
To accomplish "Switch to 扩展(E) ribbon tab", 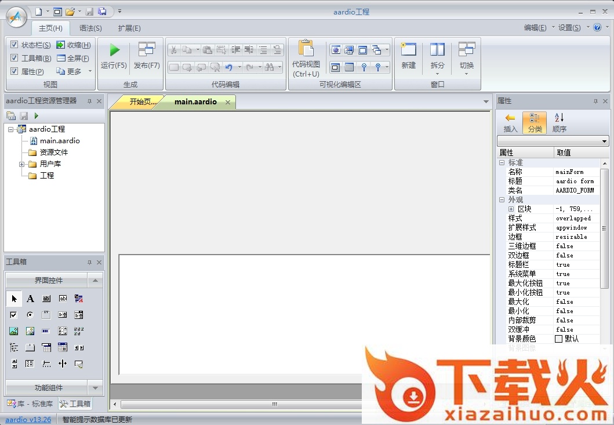I will pos(129,28).
